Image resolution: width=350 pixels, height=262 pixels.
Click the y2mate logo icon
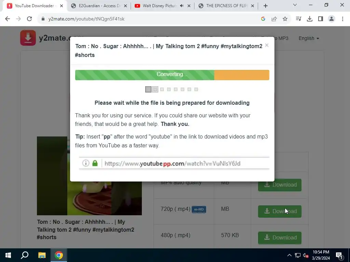tap(28, 38)
